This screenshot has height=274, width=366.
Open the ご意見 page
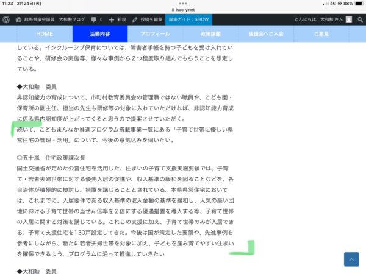pyautogui.click(x=321, y=33)
